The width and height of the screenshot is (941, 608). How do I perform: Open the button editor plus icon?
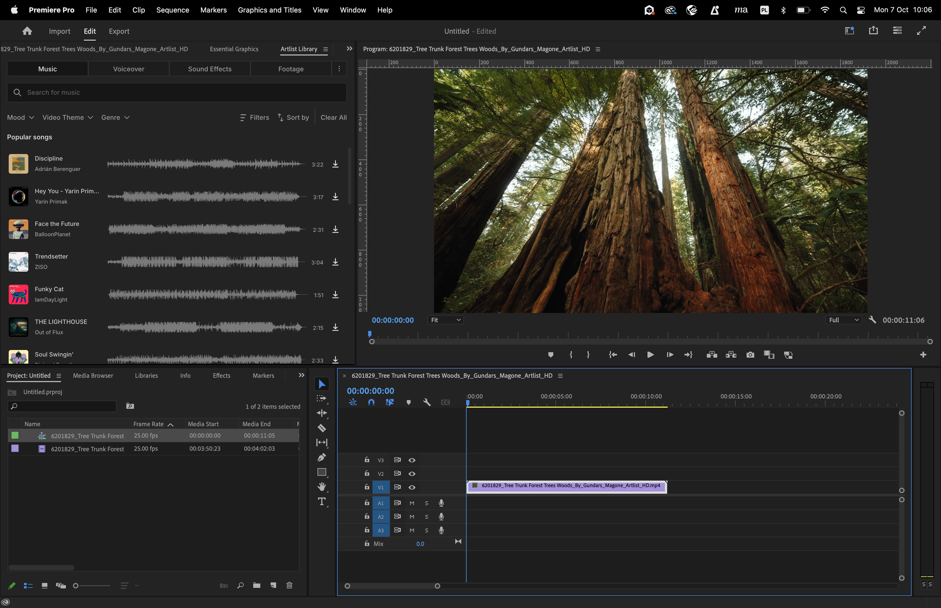pos(923,355)
